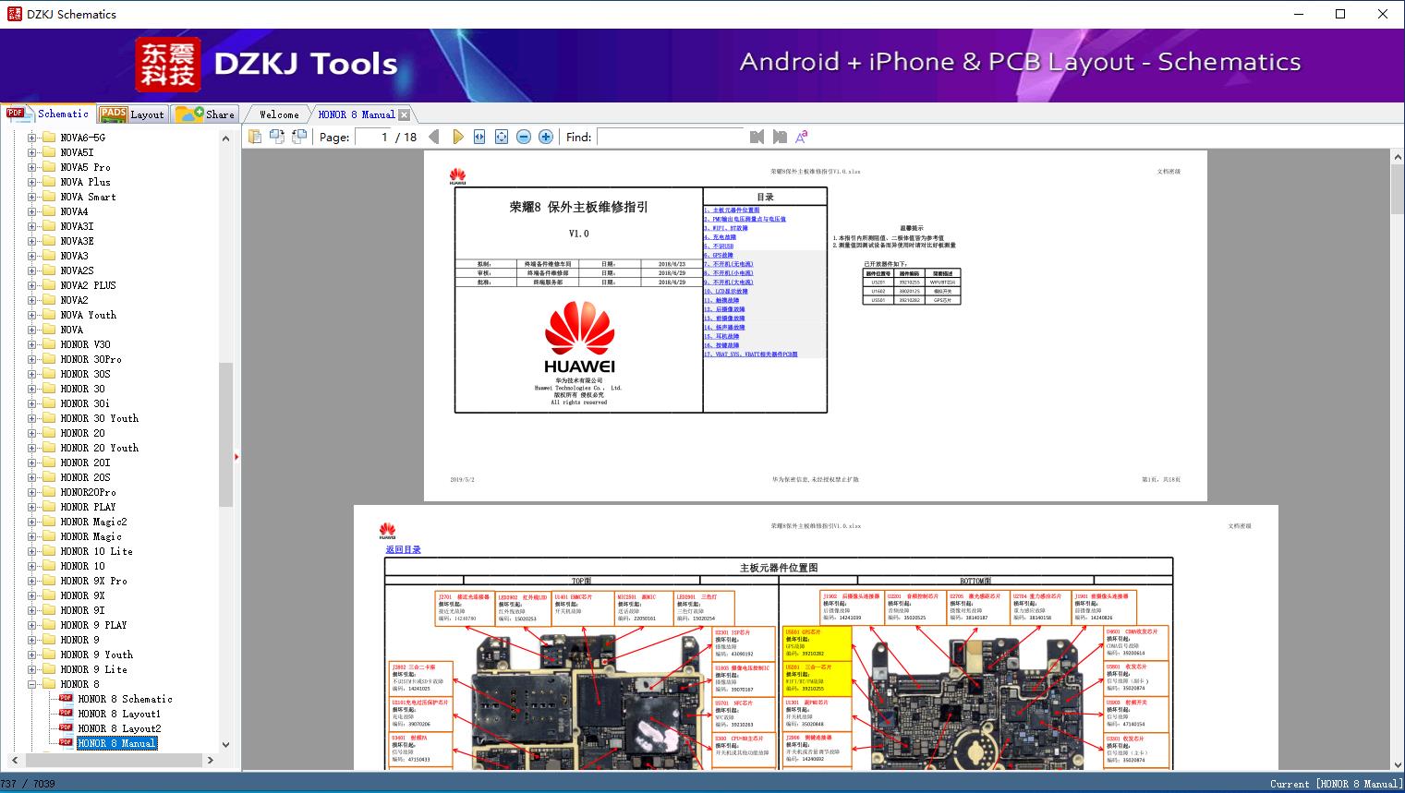Click the copy document icon in the viewer toolbar
Screen dimensions: 1405x793
click(254, 137)
